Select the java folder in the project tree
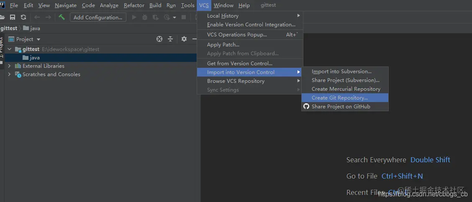472x202 pixels. [100, 57]
